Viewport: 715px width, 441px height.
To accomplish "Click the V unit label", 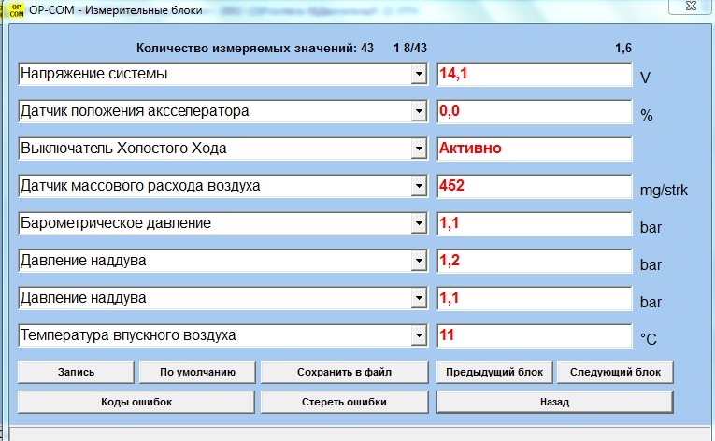I will pyautogui.click(x=645, y=78).
